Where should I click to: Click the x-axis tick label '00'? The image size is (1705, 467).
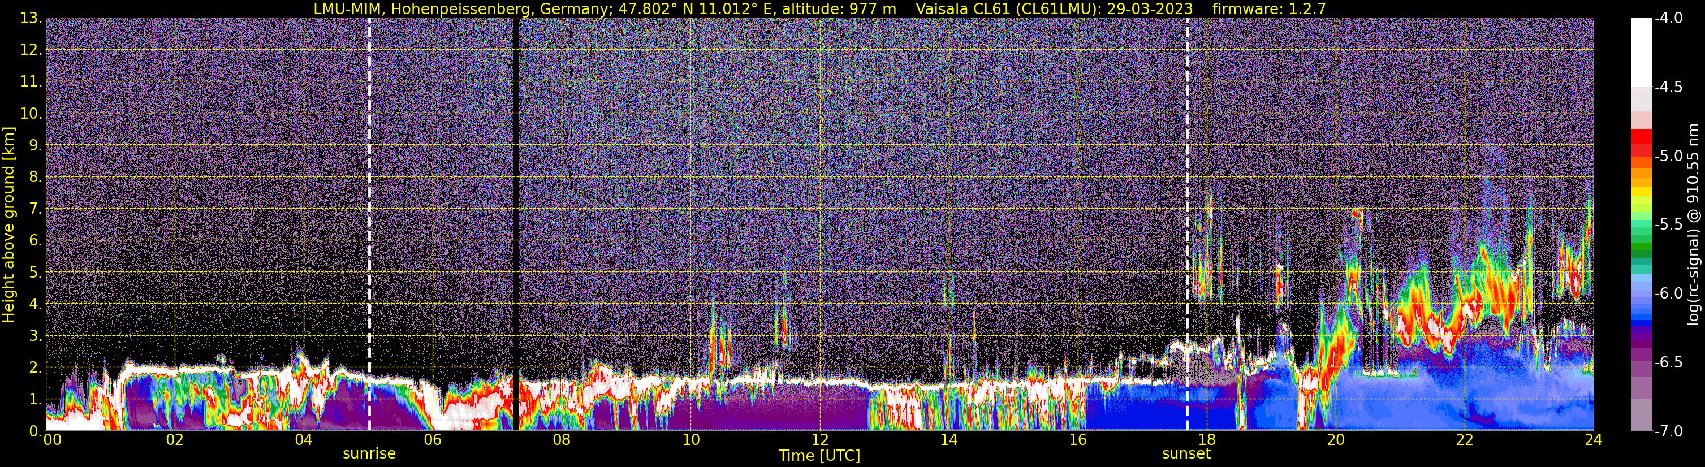click(x=52, y=440)
